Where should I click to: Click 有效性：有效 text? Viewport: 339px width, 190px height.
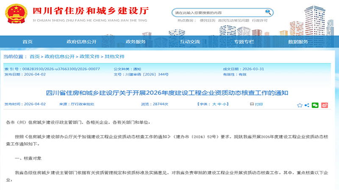click(x=235, y=74)
